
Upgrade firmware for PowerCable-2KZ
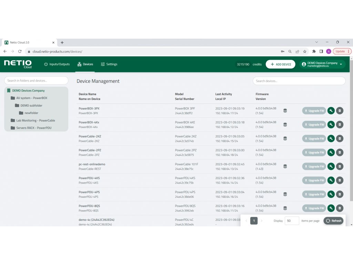(x=314, y=139)
